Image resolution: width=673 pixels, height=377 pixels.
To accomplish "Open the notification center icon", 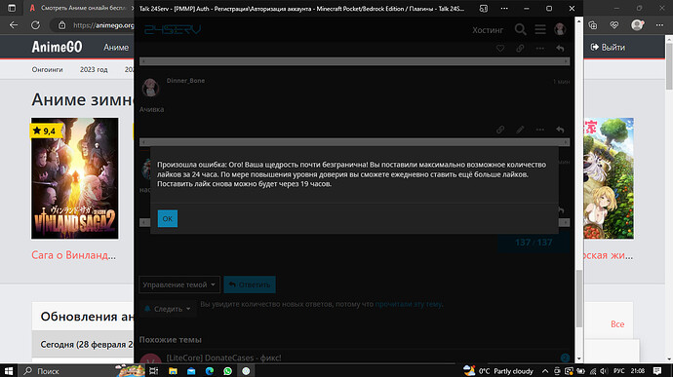I will (x=657, y=371).
